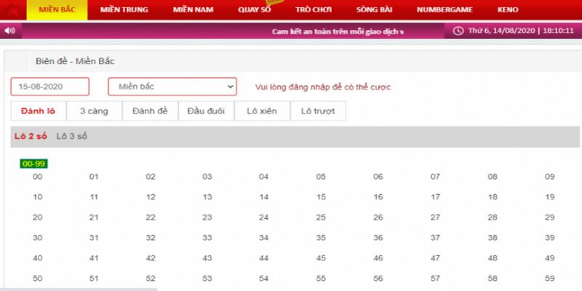Pick number 08 in the grid
Screen dimensions: 582x291
[x=493, y=177]
